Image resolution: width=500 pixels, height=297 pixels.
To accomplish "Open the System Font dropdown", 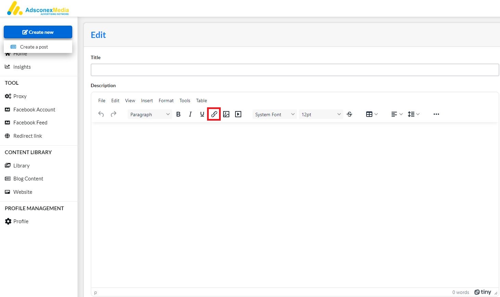I will 274,114.
